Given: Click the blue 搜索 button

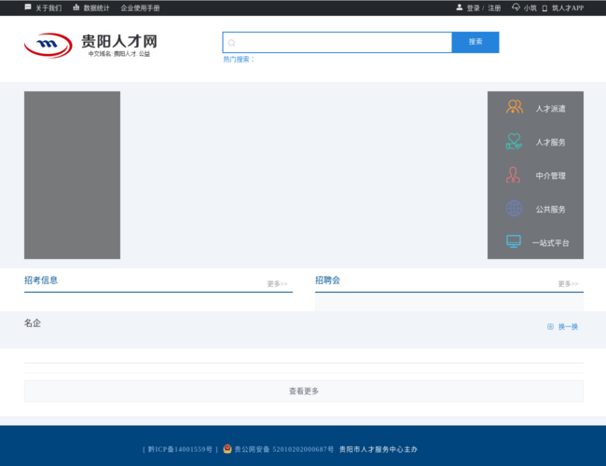Looking at the screenshot, I should tap(475, 42).
